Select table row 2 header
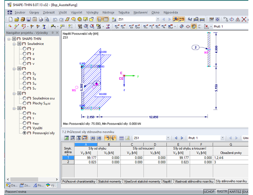Viewport: 253px width, 195px height. tap(68, 162)
